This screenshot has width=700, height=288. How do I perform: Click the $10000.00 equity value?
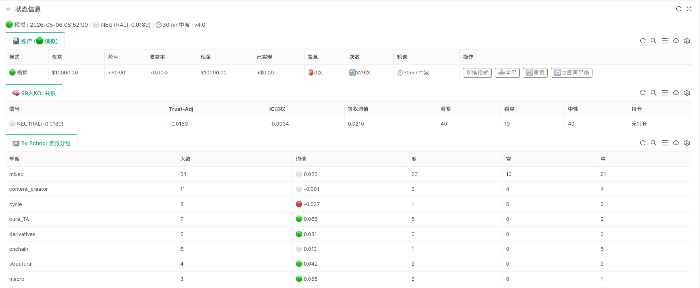coord(65,73)
